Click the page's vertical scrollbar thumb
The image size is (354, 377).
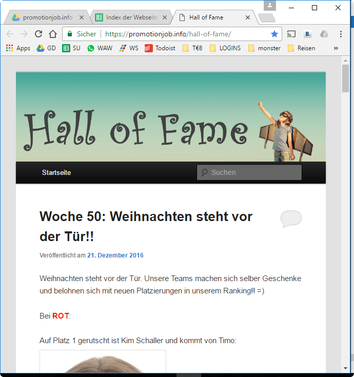pyautogui.click(x=346, y=78)
